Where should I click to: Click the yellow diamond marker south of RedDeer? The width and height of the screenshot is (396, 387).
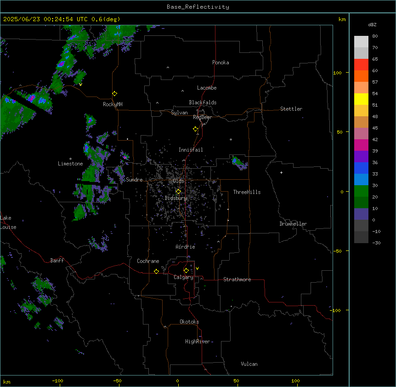pos(195,129)
